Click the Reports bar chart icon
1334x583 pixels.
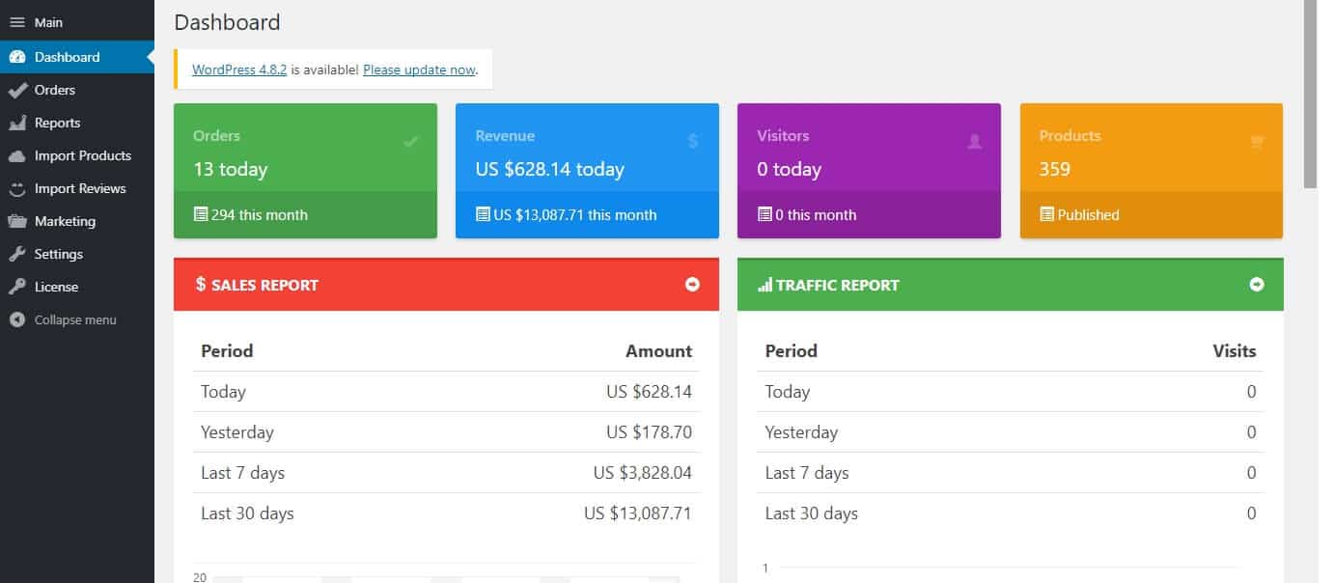pyautogui.click(x=16, y=123)
